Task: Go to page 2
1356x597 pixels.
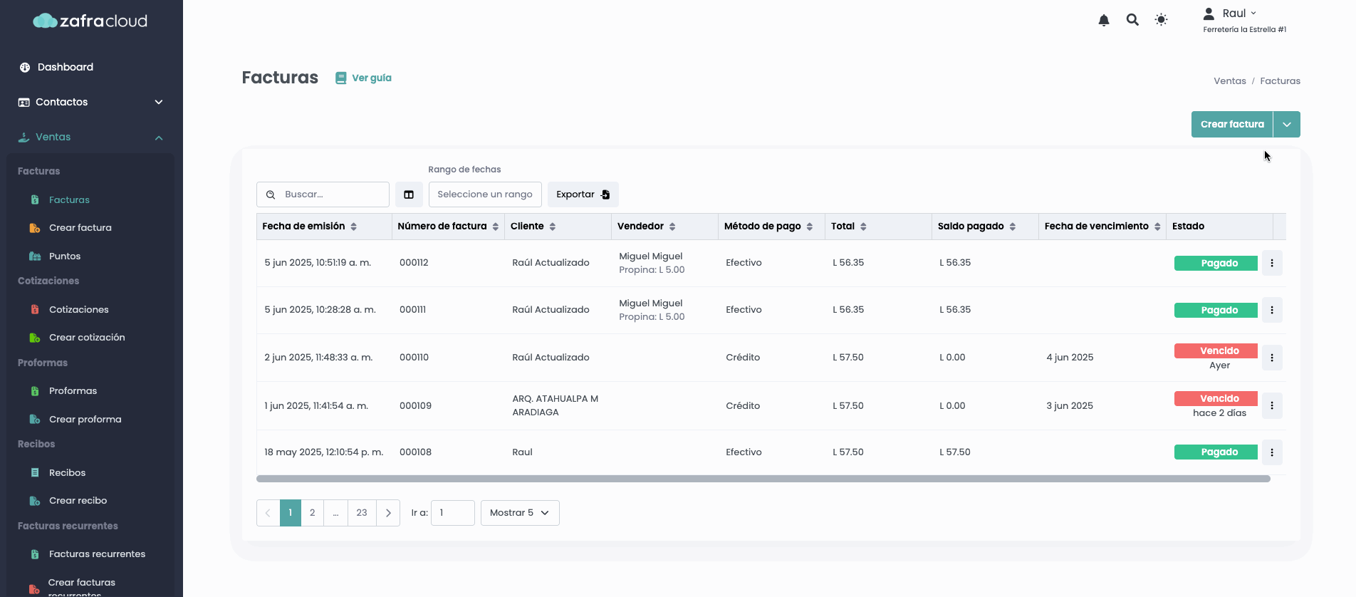Action: click(312, 513)
